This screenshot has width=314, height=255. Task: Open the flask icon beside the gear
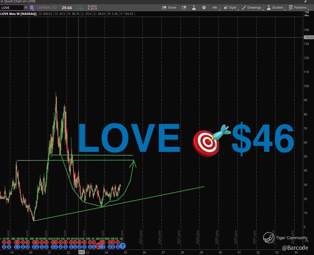[x=194, y=8]
